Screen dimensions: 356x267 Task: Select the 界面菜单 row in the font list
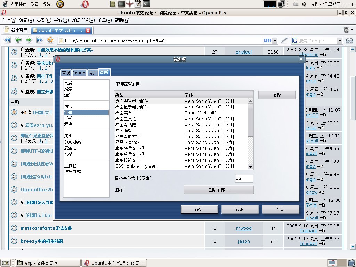click(x=181, y=113)
